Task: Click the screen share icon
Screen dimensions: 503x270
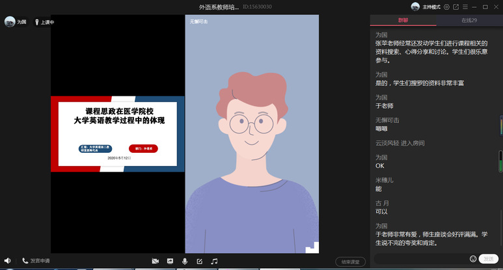Action: (x=170, y=261)
